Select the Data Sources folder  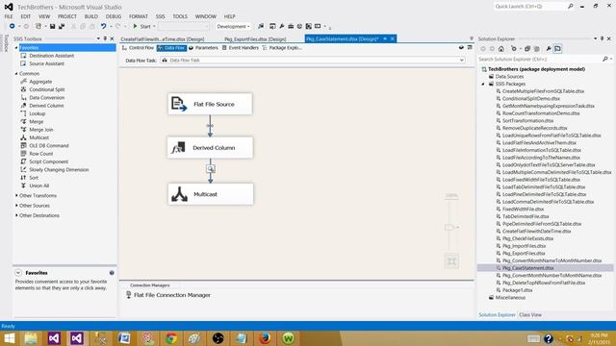coord(509,77)
